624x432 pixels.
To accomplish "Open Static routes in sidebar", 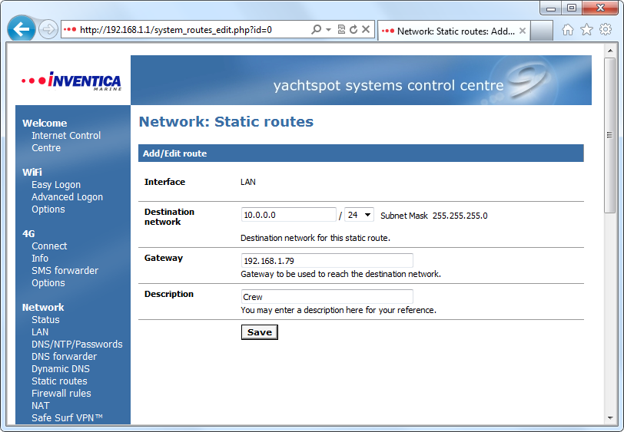I will tap(59, 381).
